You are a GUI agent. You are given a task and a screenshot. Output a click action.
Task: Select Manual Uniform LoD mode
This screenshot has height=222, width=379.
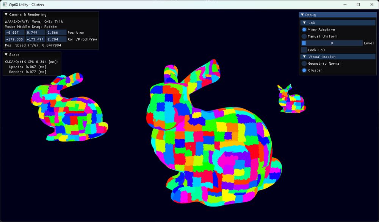(304, 36)
